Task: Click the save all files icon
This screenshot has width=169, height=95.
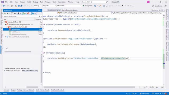Action: tap(21, 6)
